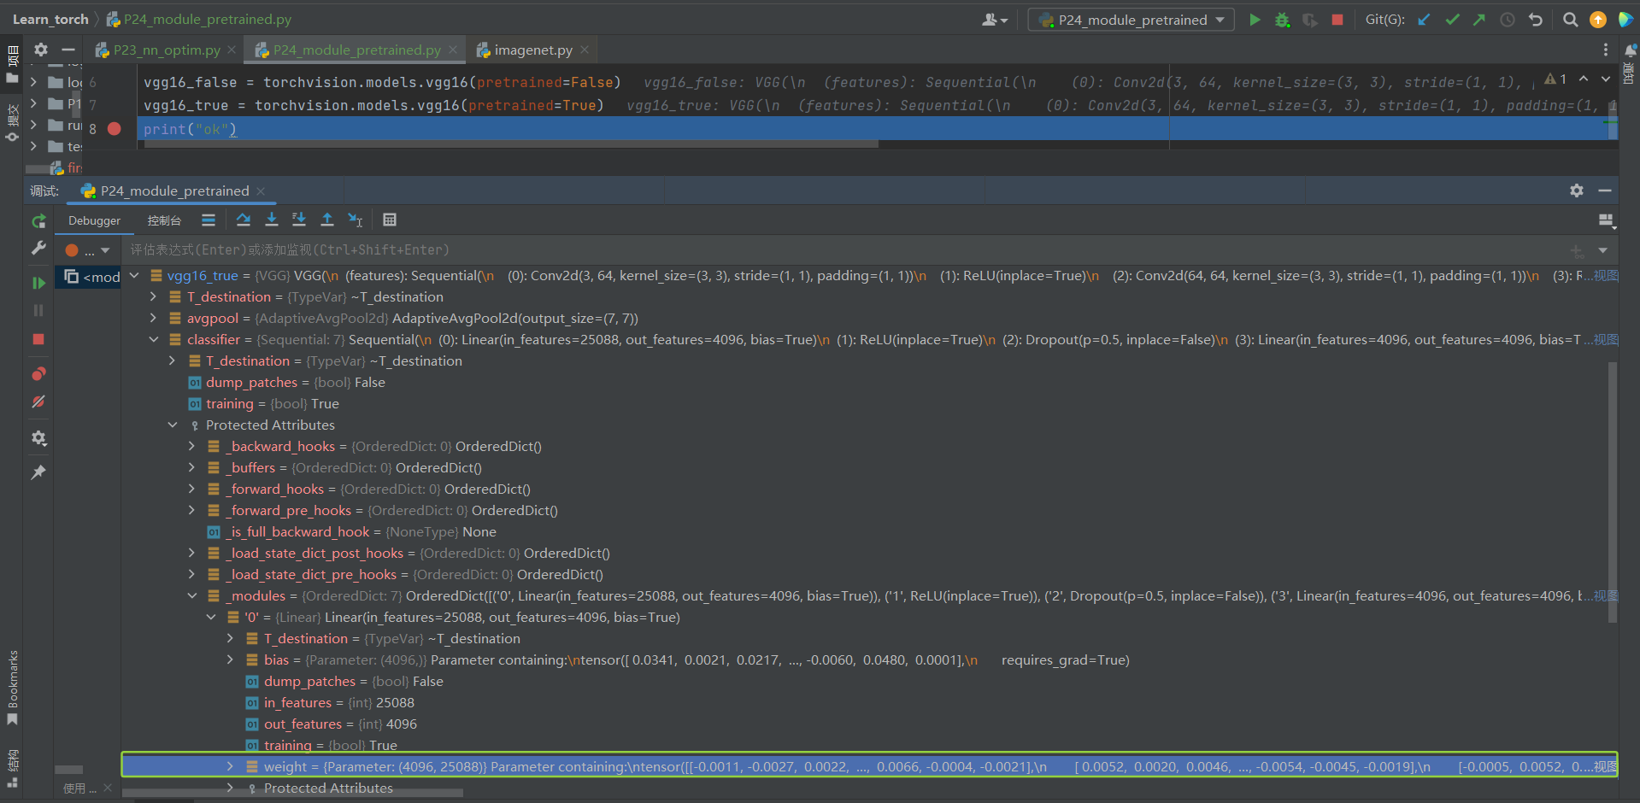Expand the _load_state_dict_post_hooks node

tap(191, 554)
